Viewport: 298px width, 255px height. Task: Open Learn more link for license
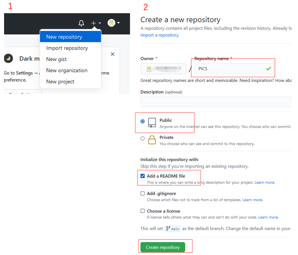268,217
